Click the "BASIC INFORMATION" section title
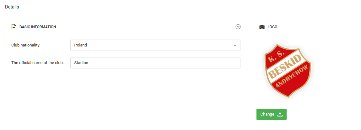This screenshot has height=130, width=361. click(x=38, y=27)
